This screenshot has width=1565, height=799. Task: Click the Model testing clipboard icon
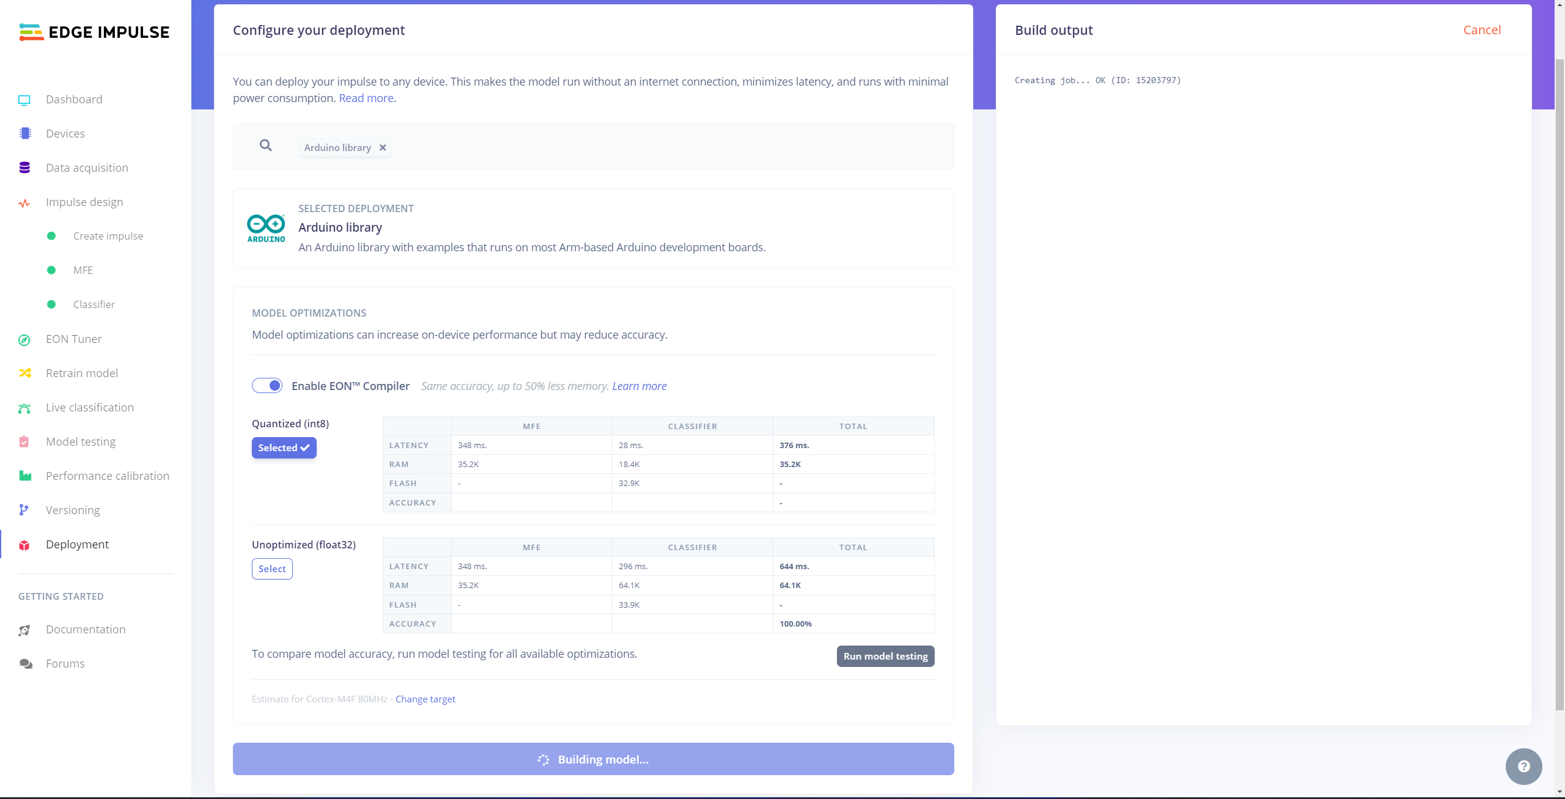[24, 441]
